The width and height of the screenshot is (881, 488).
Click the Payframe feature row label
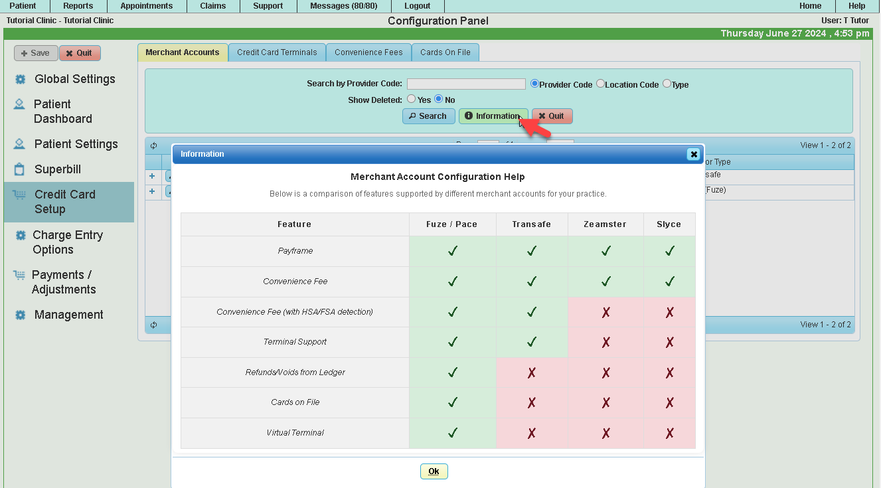tap(295, 251)
